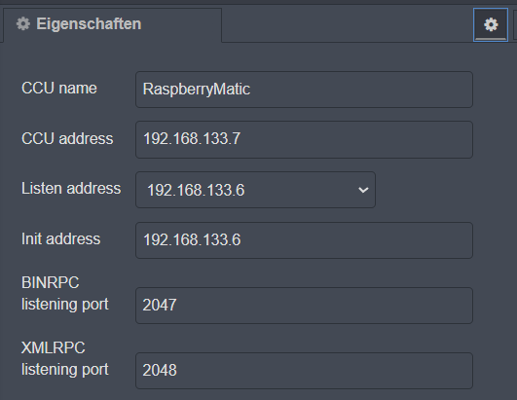Click the "CCU name" label
Image resolution: width=517 pixels, height=400 pixels.
(59, 89)
